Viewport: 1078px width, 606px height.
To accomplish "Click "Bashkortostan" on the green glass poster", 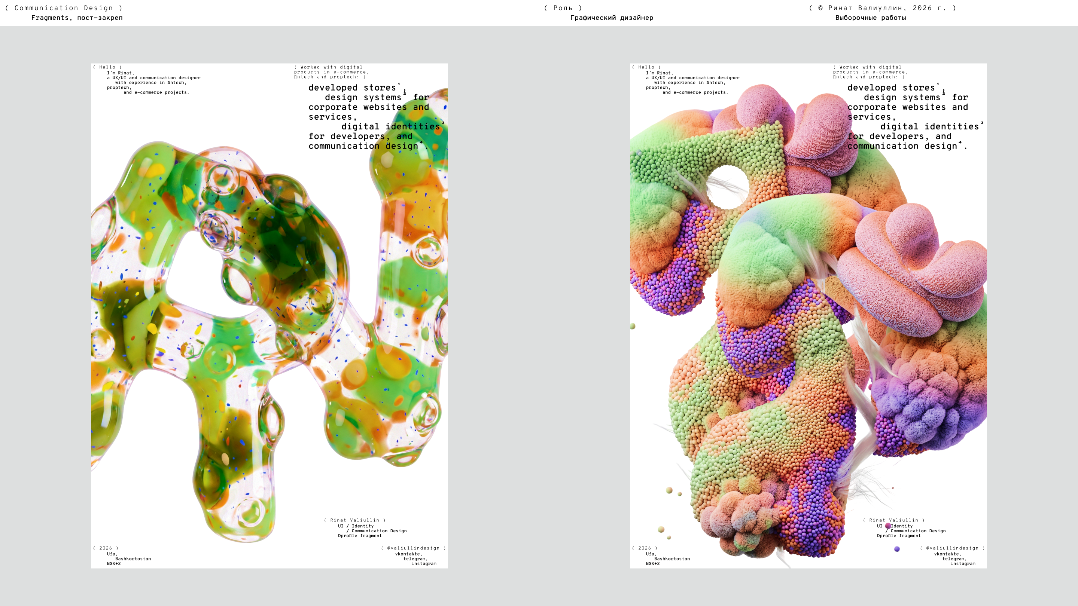I will (x=133, y=559).
